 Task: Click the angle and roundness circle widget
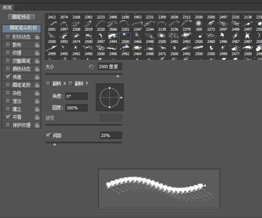110,98
